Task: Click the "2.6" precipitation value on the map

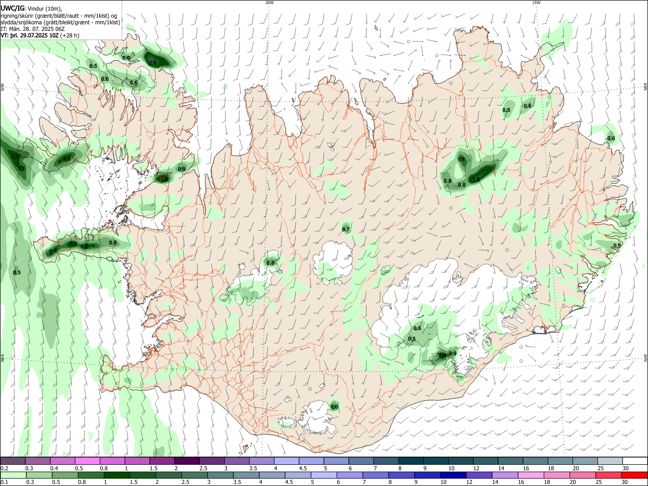Action: 153,63
